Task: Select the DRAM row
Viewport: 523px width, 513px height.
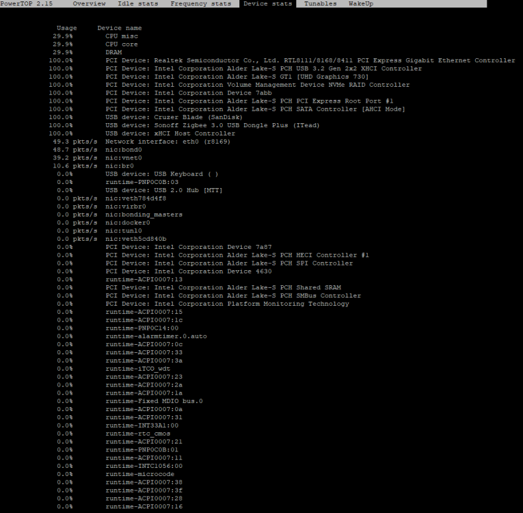Action: (x=88, y=53)
